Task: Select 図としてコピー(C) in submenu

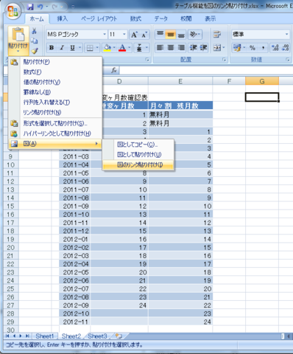Action: click(138, 145)
